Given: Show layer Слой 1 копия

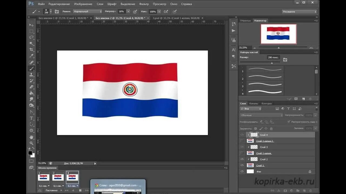Looking at the screenshot, I should pos(242,153).
